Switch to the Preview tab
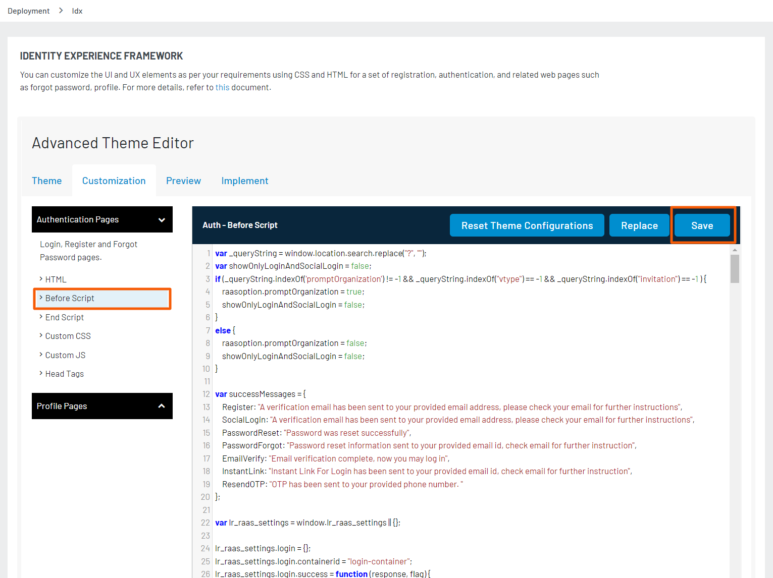 (x=183, y=181)
